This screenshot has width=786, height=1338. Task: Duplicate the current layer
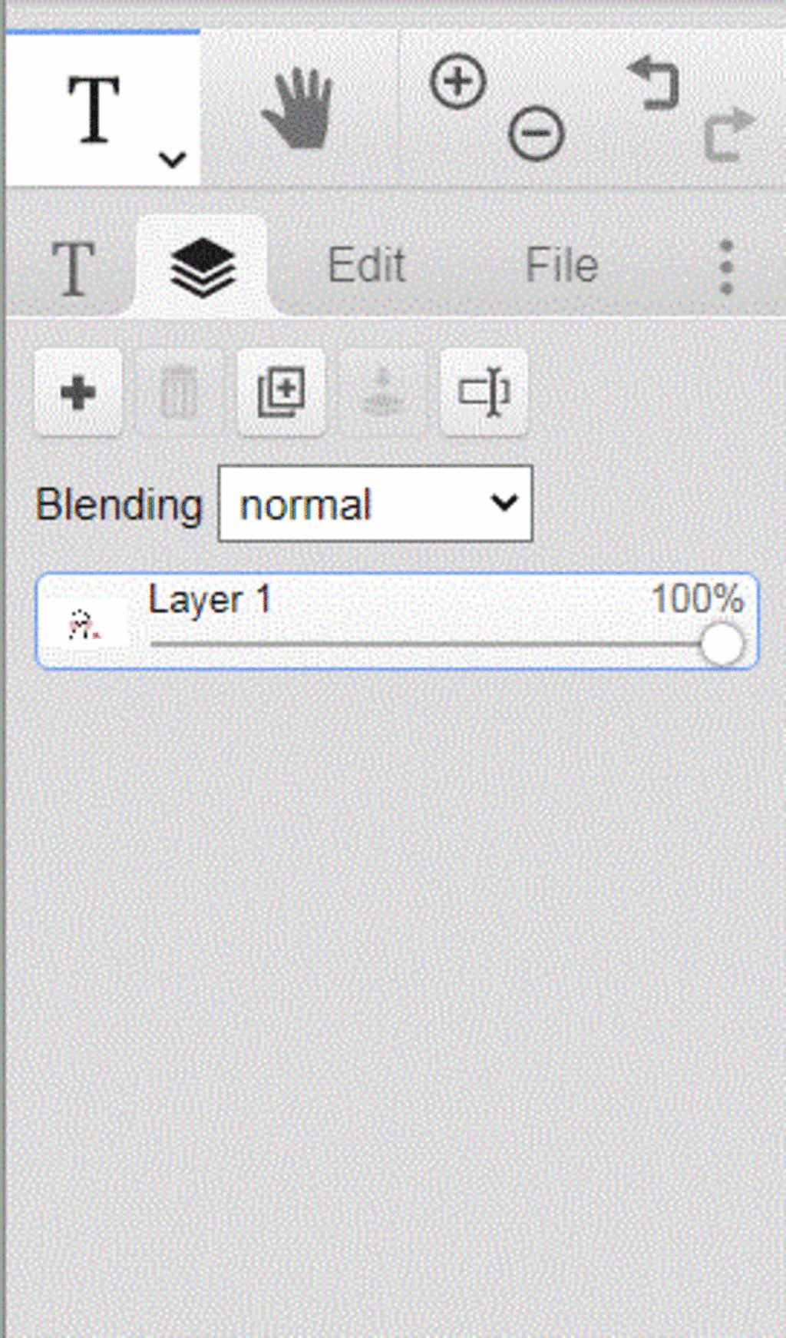(281, 392)
